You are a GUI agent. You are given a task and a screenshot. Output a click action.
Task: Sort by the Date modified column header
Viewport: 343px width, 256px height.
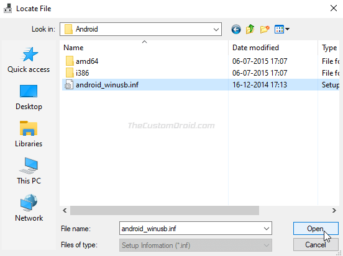tap(273, 48)
